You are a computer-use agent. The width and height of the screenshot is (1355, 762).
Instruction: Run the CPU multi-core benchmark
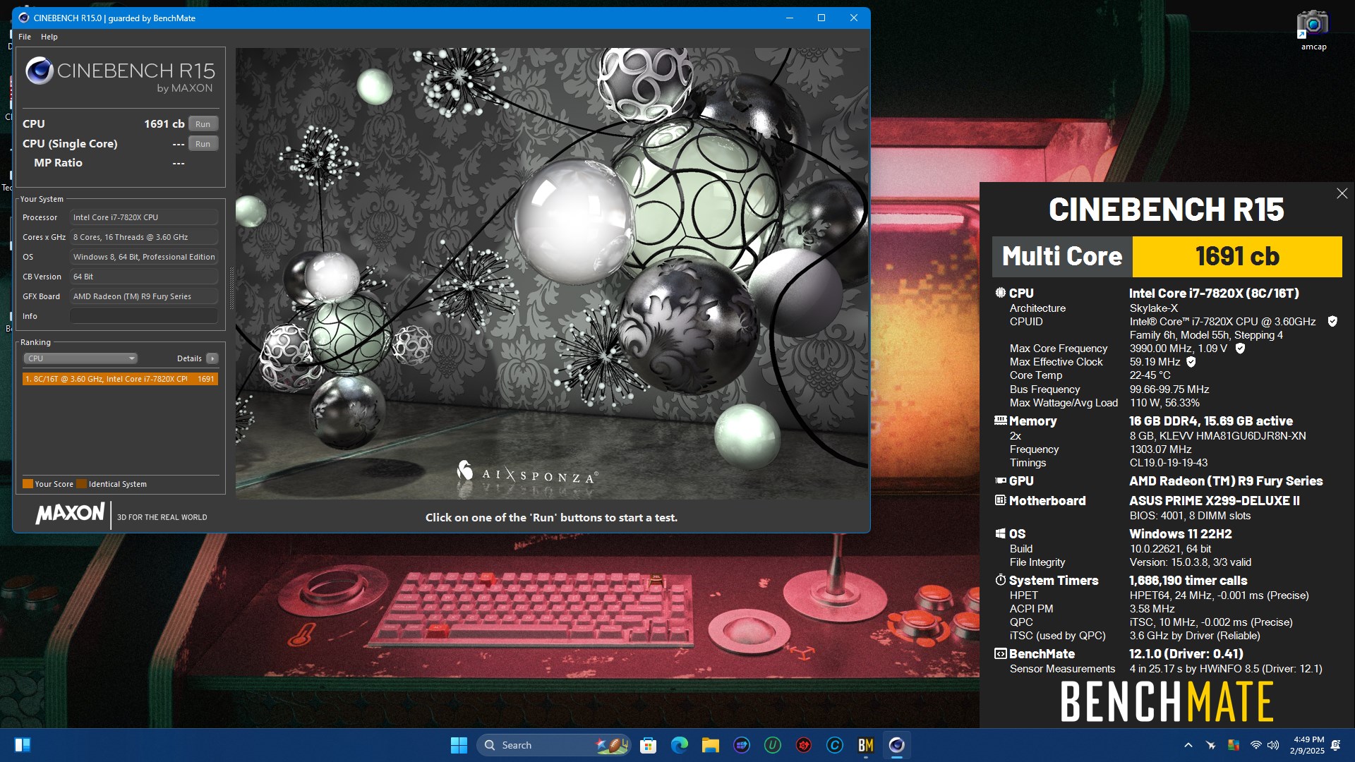[203, 124]
